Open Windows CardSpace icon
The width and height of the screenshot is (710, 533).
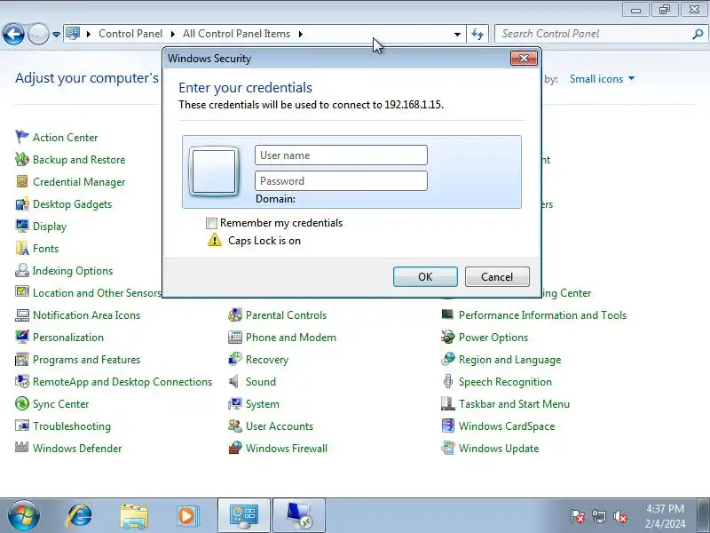[448, 426]
